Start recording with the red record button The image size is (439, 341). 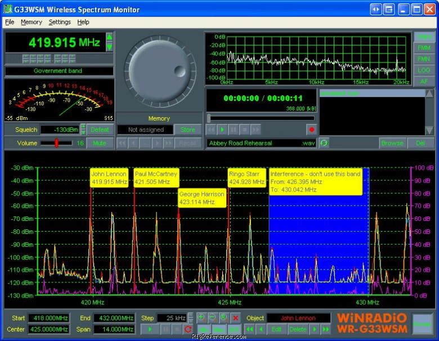point(312,130)
